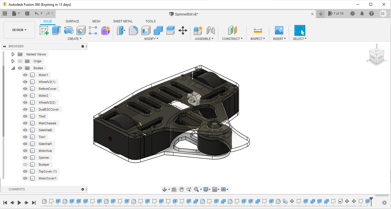
Task: Open the COMMENTS panel
Action: 17,189
